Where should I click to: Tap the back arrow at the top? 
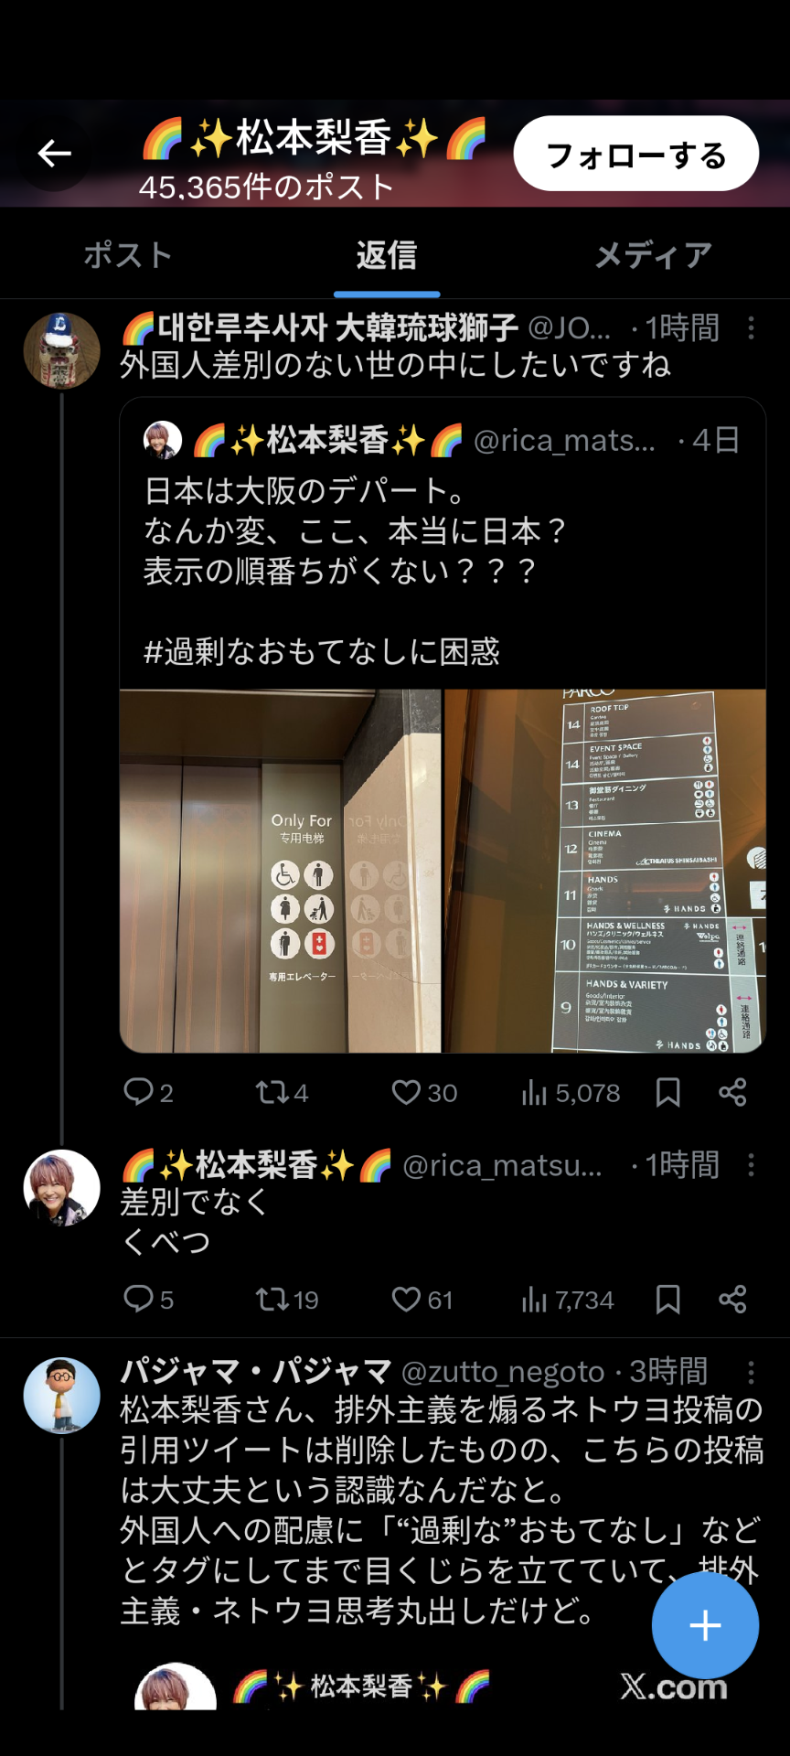pos(54,154)
